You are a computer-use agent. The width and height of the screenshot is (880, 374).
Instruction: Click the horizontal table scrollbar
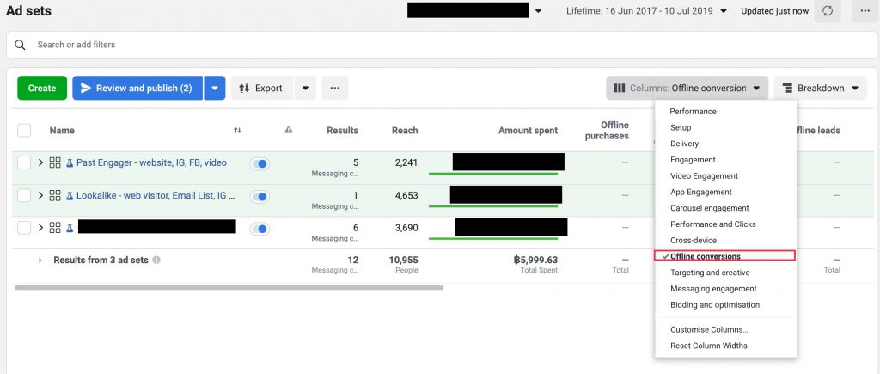(x=229, y=287)
